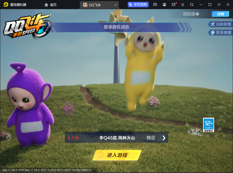This screenshot has width=233, height=173.
Task: Click the 12+ CADPA age rating icon
Action: 208,125
